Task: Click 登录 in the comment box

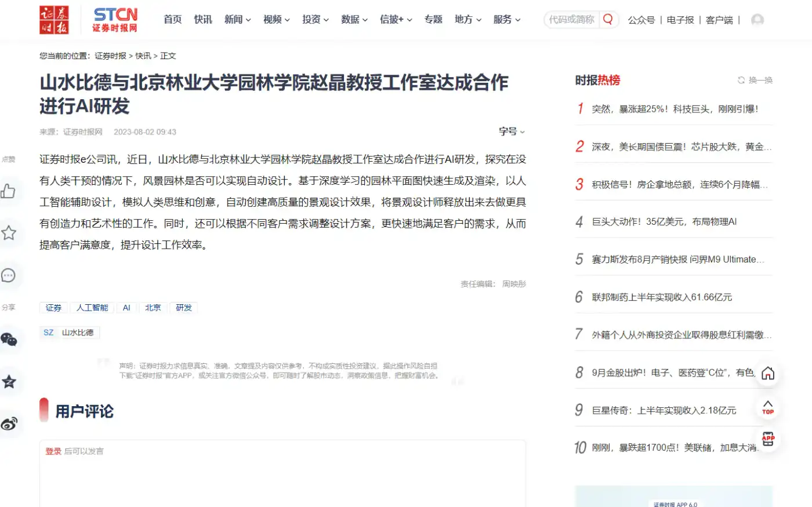Action: (53, 451)
